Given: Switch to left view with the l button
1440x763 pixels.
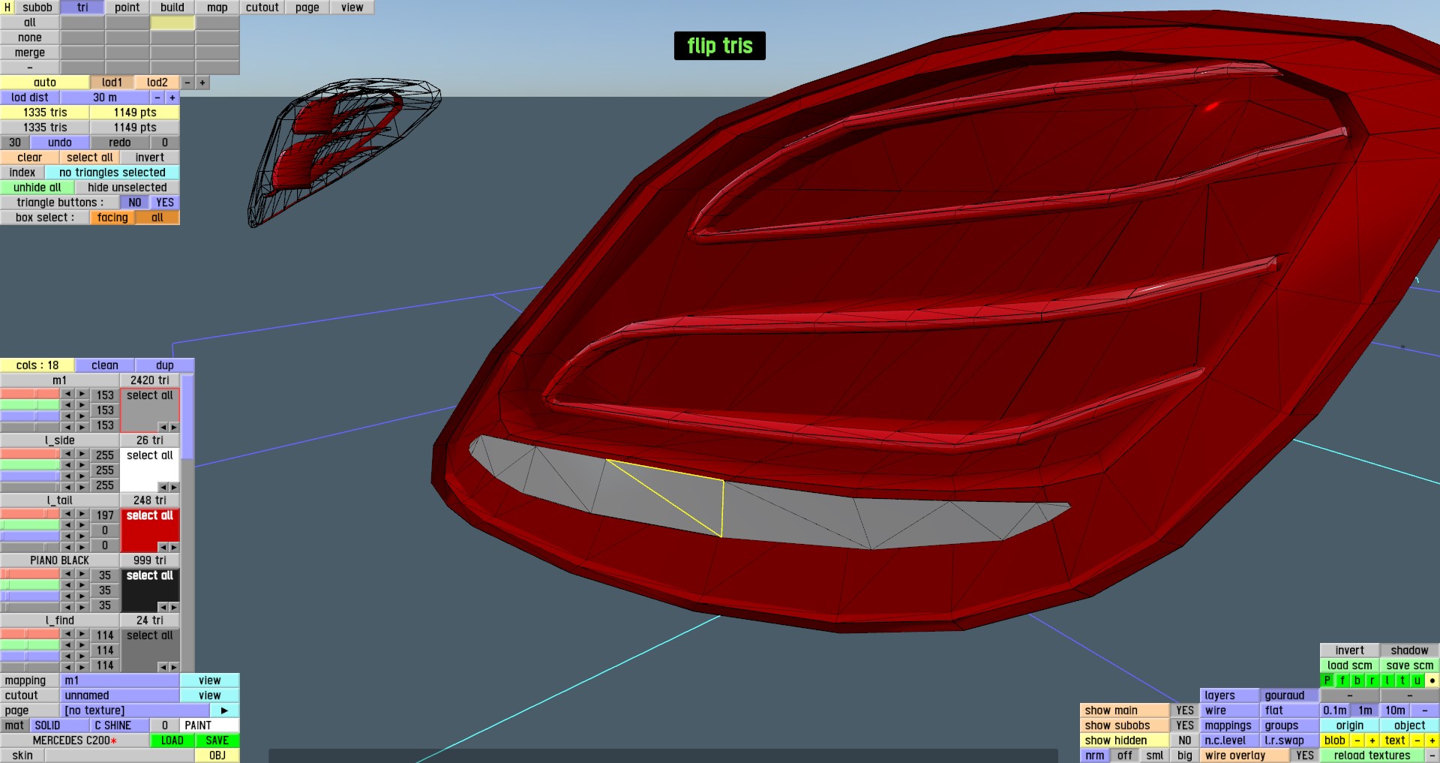Looking at the screenshot, I should (x=1387, y=680).
